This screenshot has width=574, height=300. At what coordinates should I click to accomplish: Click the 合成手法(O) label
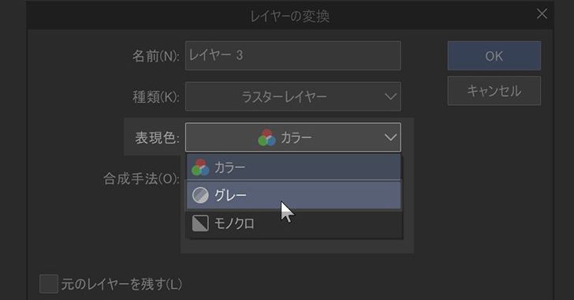click(x=141, y=179)
